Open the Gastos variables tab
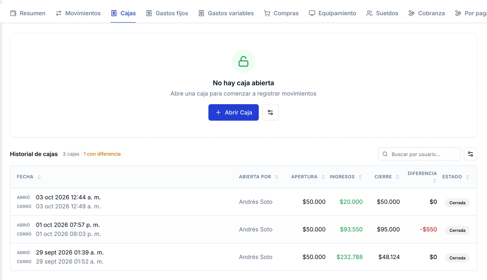Image resolution: width=487 pixels, height=280 pixels. pyautogui.click(x=226, y=13)
